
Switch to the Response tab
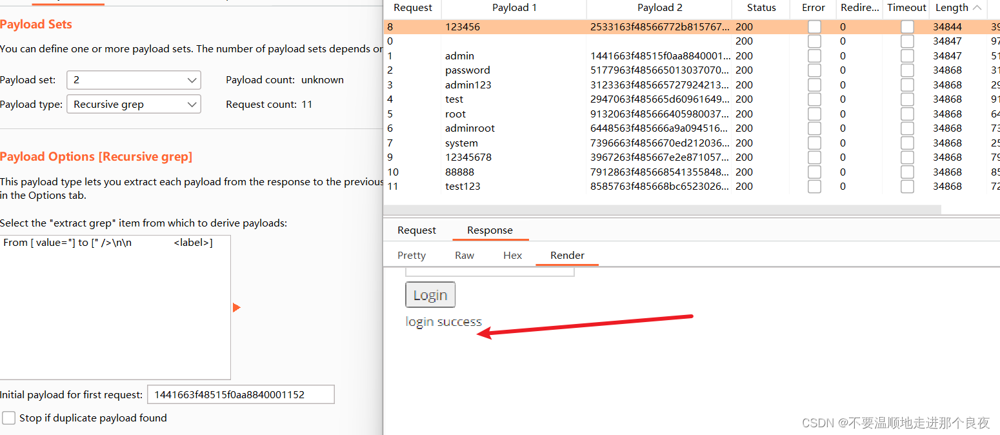coord(490,230)
